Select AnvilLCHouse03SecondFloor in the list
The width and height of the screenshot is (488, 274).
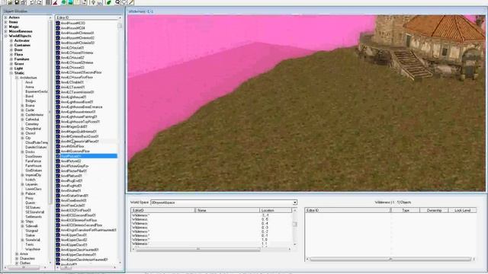[x=82, y=72]
